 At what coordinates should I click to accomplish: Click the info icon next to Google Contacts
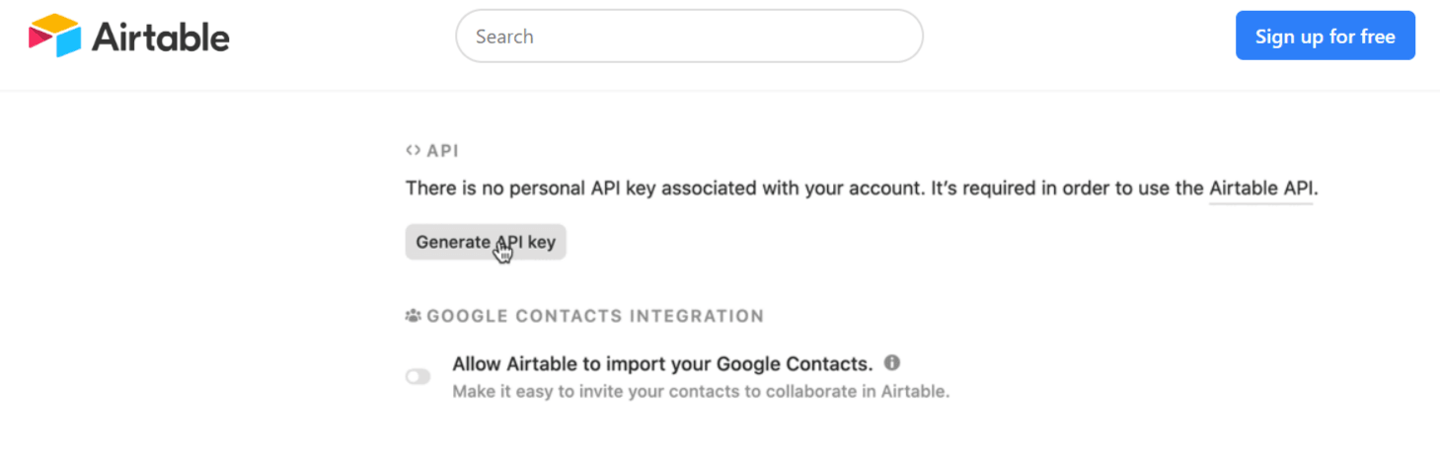click(x=892, y=362)
